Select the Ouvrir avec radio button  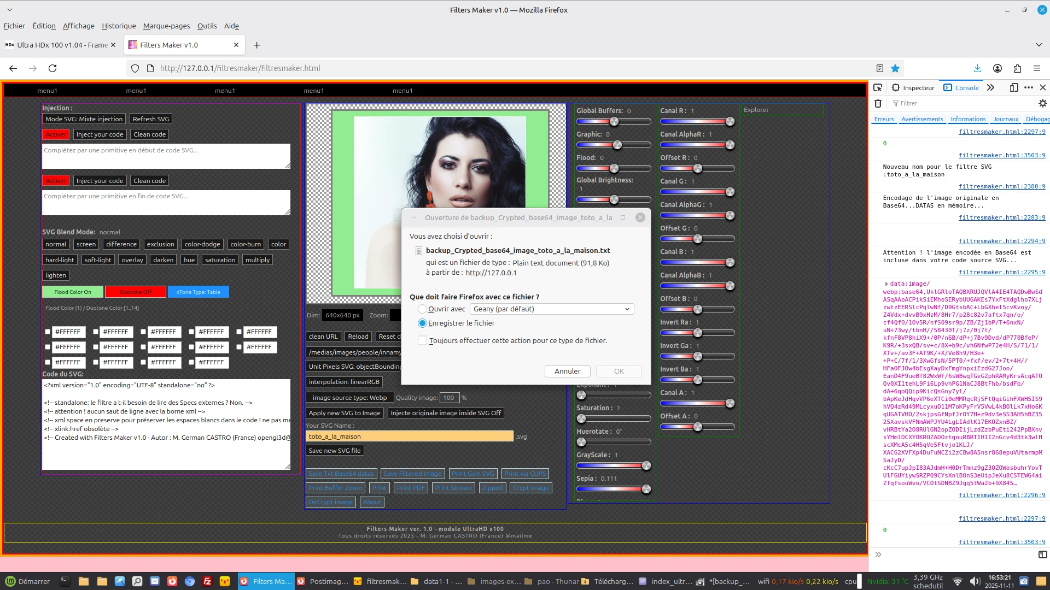coord(422,309)
